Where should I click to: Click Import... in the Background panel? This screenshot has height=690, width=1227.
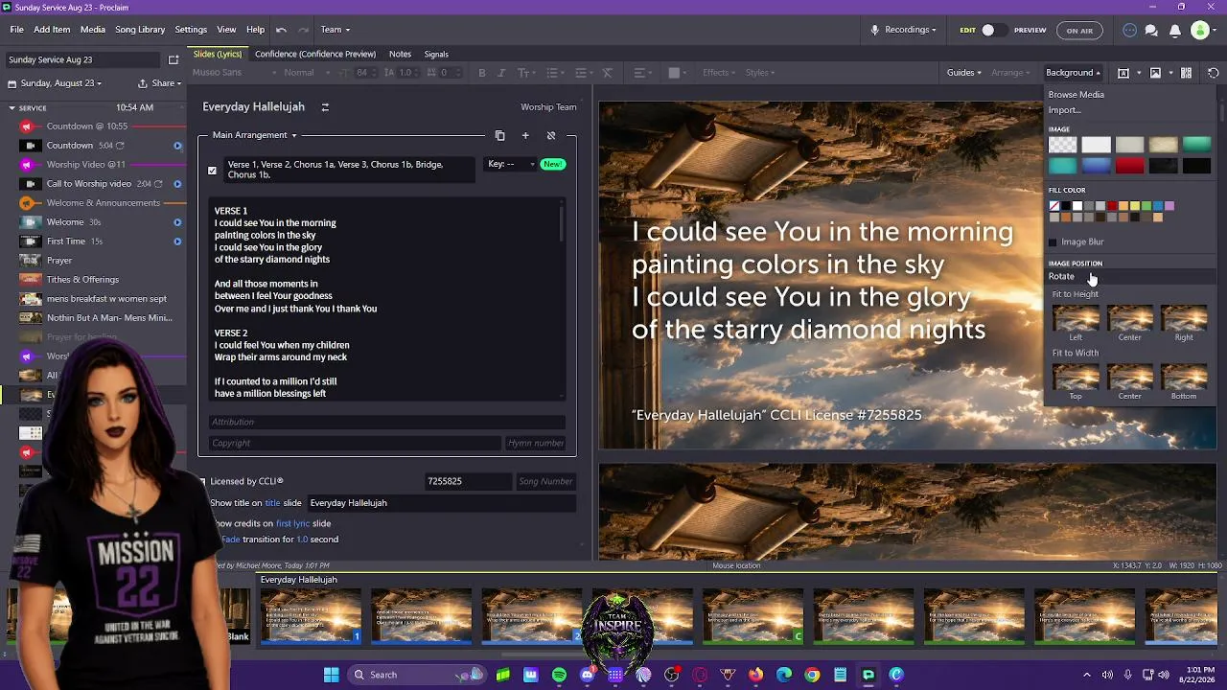pos(1064,110)
